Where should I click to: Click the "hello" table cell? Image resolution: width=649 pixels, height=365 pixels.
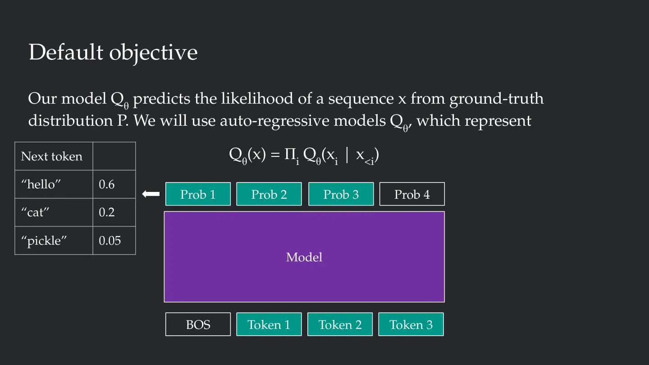pyautogui.click(x=54, y=184)
